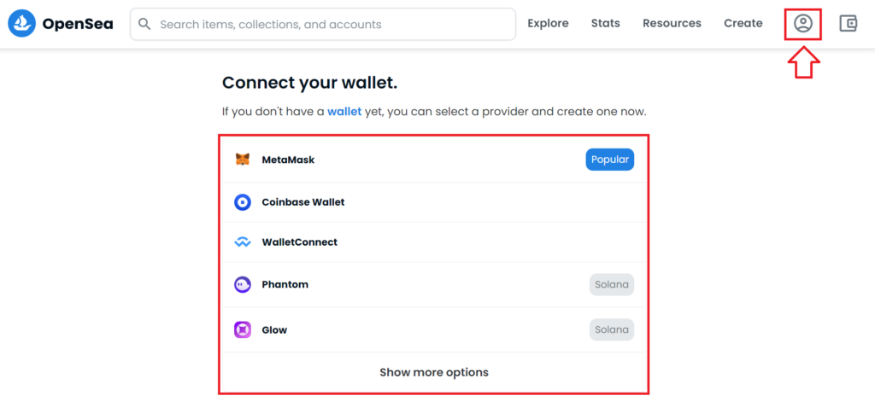The image size is (875, 419).
Task: Click the Solana tag beside Phantom
Action: click(x=612, y=285)
